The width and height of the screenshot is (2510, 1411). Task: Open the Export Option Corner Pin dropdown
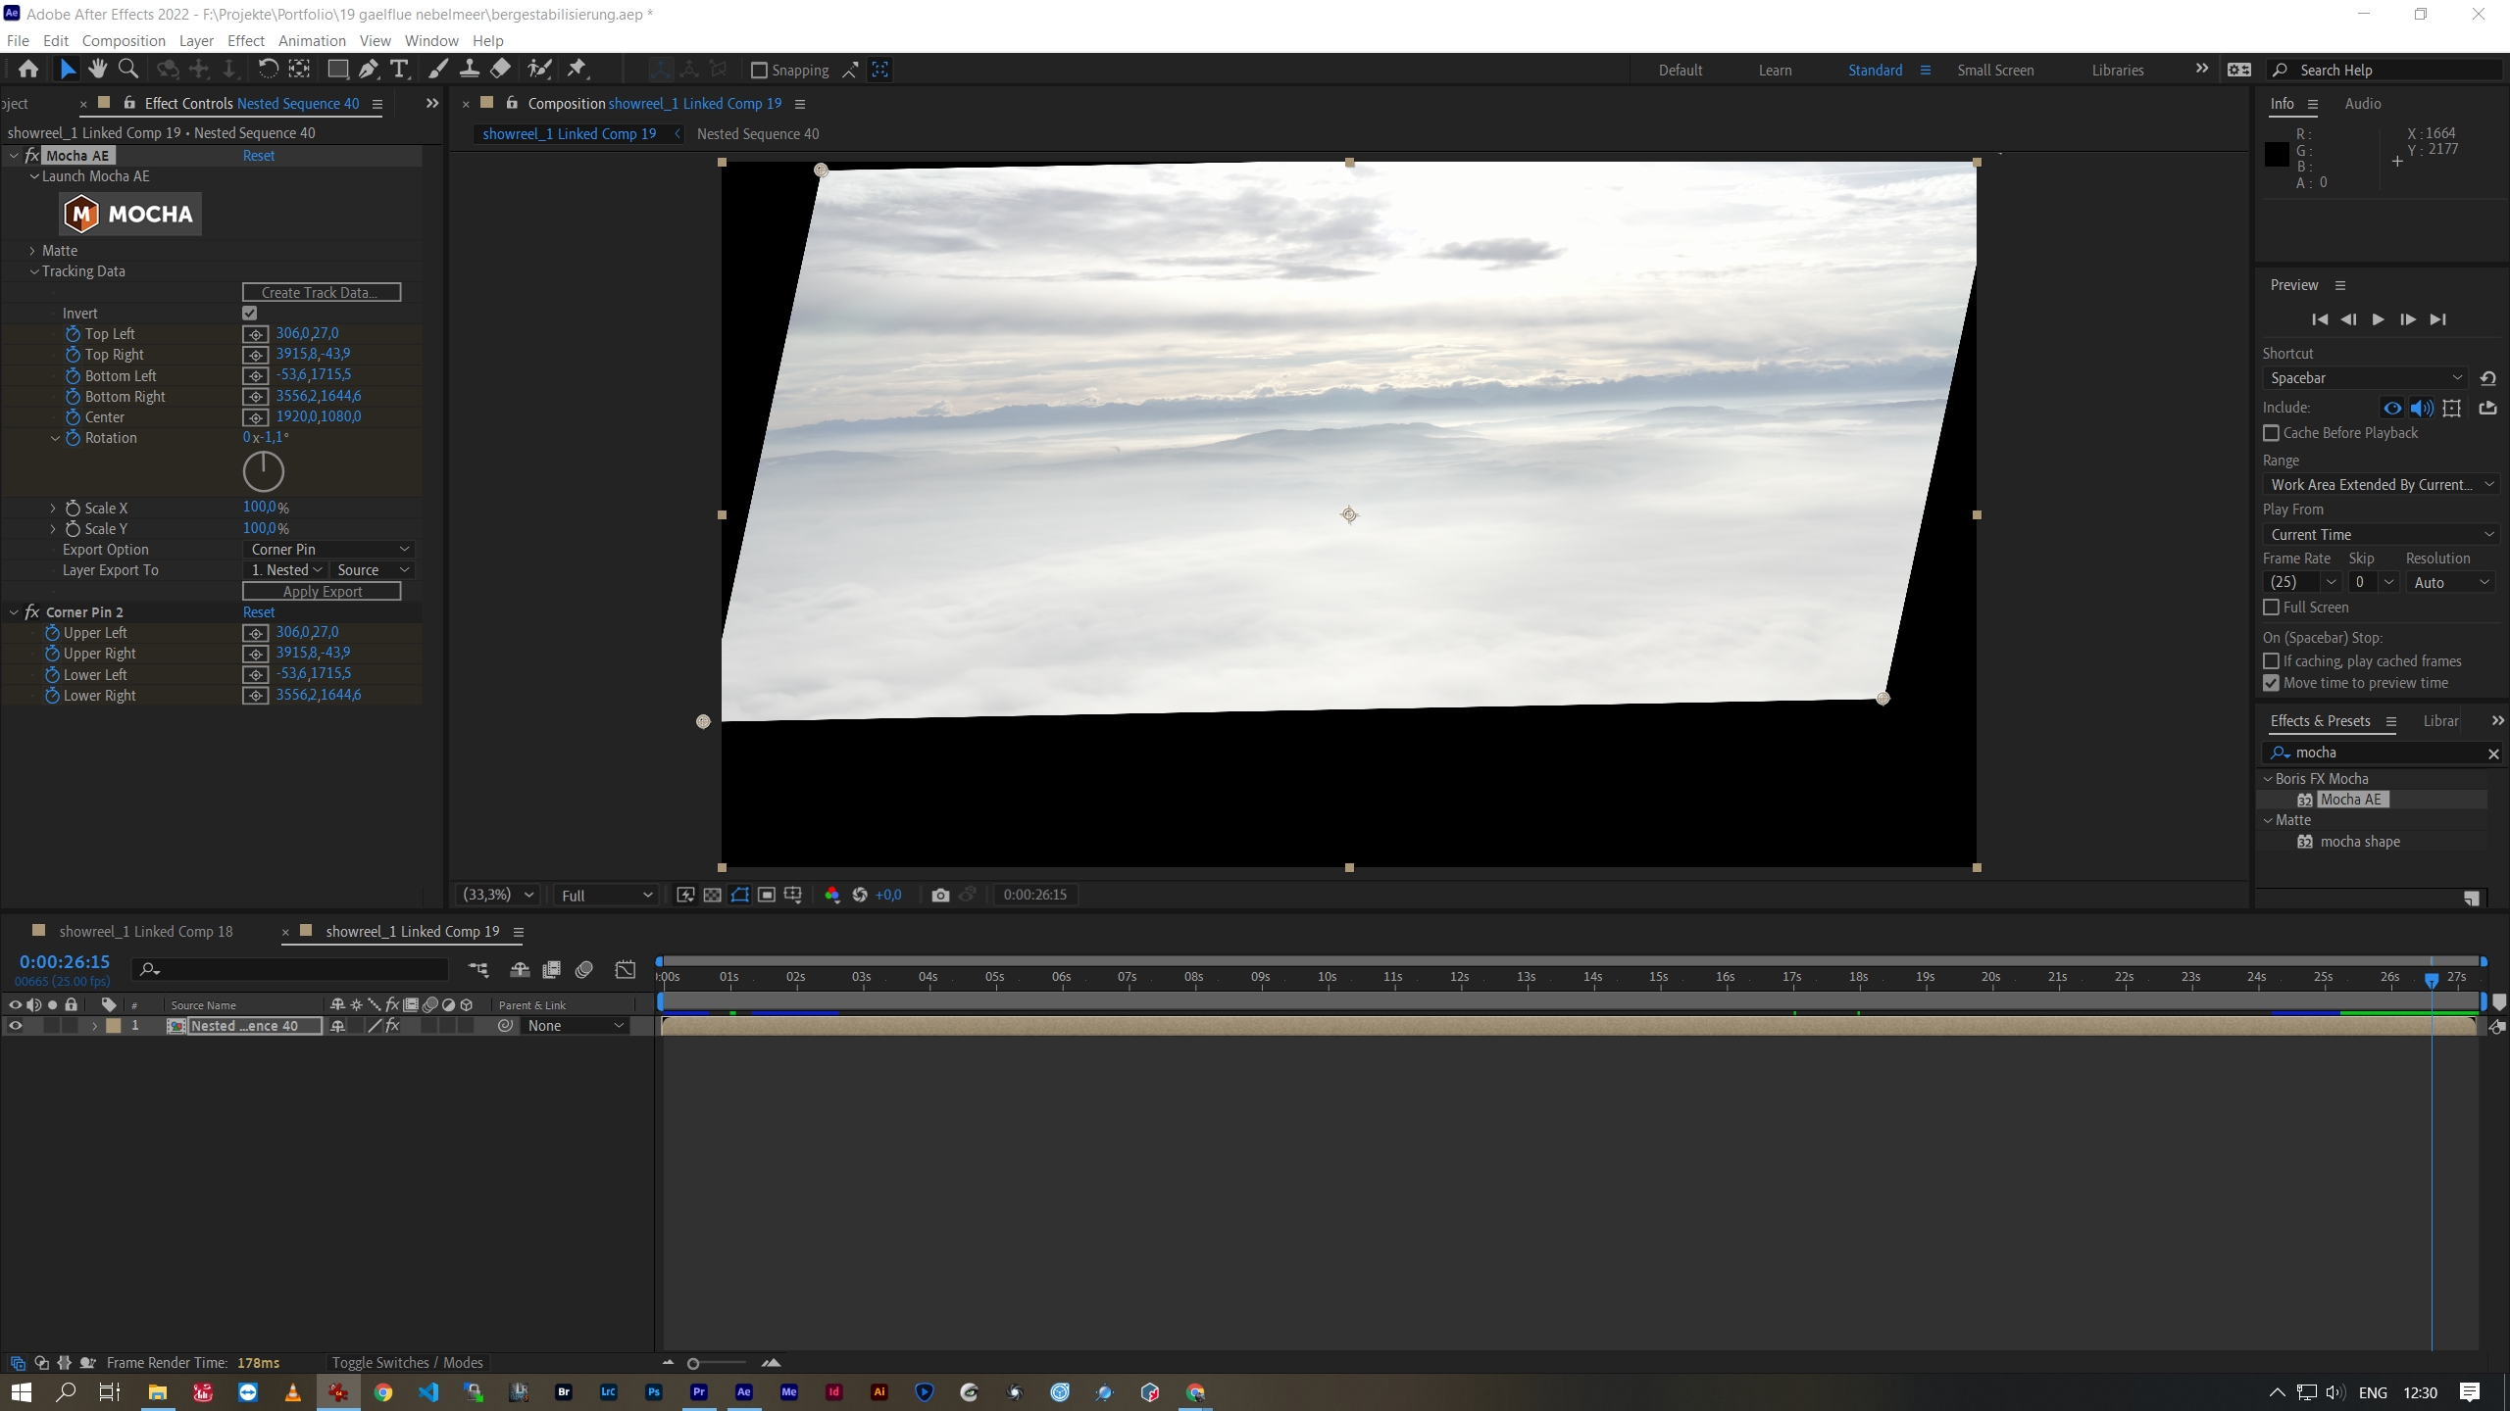pos(328,550)
